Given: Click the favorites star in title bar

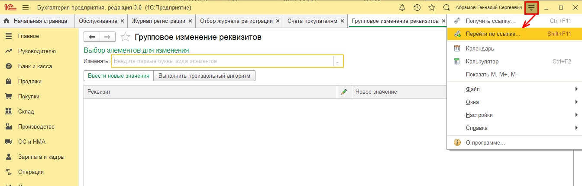Looking at the screenshot, I should (431, 8).
